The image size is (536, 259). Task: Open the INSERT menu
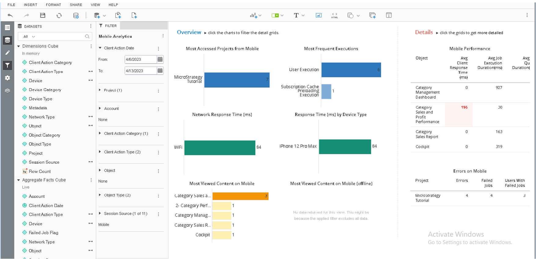point(31,5)
